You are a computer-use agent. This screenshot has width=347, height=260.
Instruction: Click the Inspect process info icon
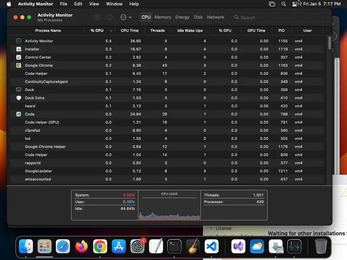110,17
